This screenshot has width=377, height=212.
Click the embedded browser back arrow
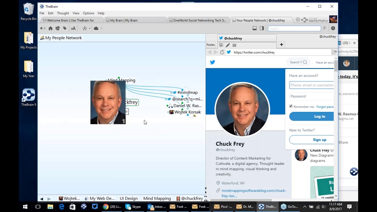coord(209,52)
